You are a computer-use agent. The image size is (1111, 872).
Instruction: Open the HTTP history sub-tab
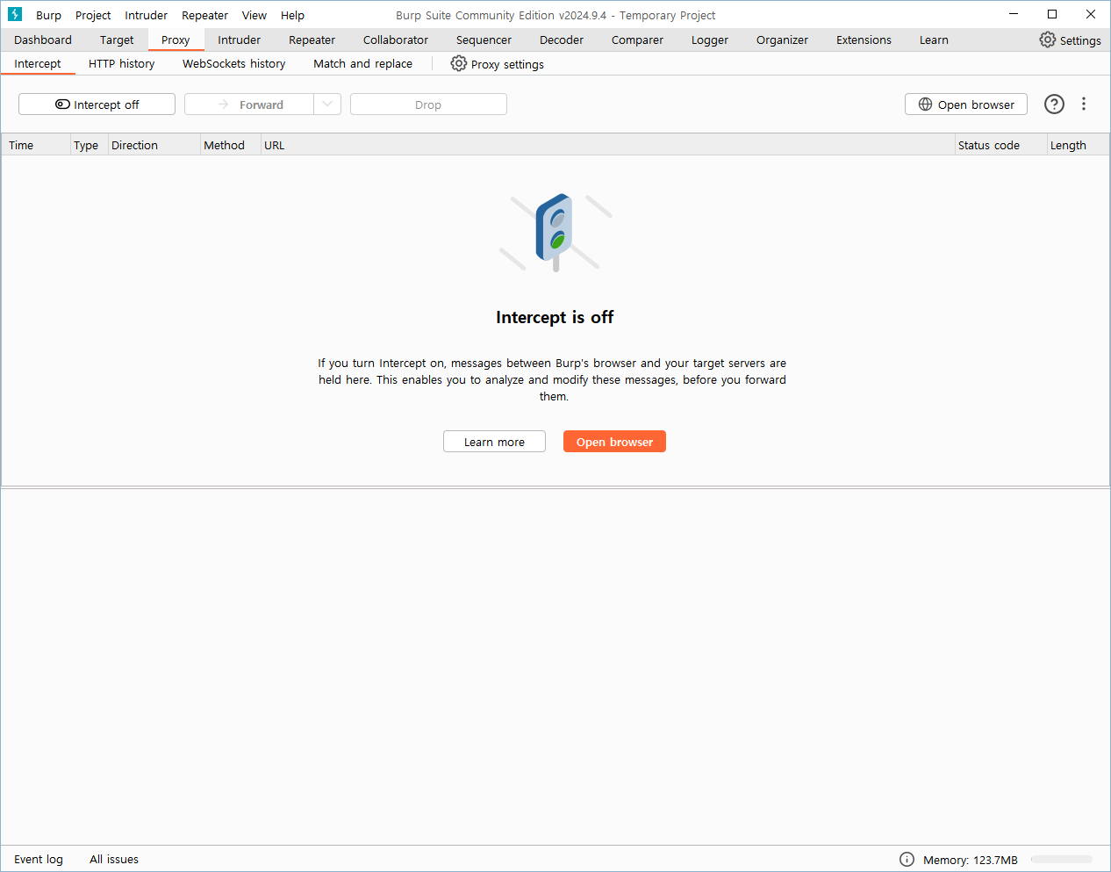point(121,63)
